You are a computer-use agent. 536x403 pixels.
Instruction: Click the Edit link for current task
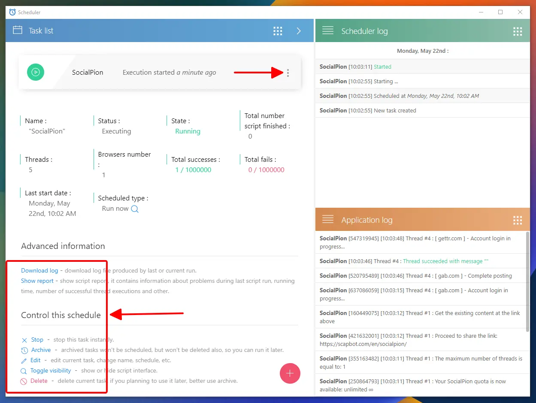pos(36,360)
